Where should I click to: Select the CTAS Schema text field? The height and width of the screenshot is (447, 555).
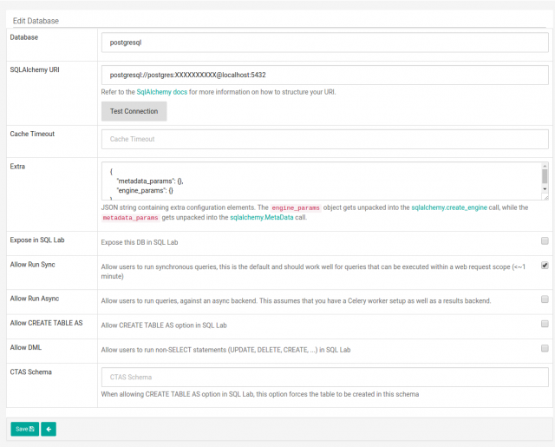(x=324, y=377)
